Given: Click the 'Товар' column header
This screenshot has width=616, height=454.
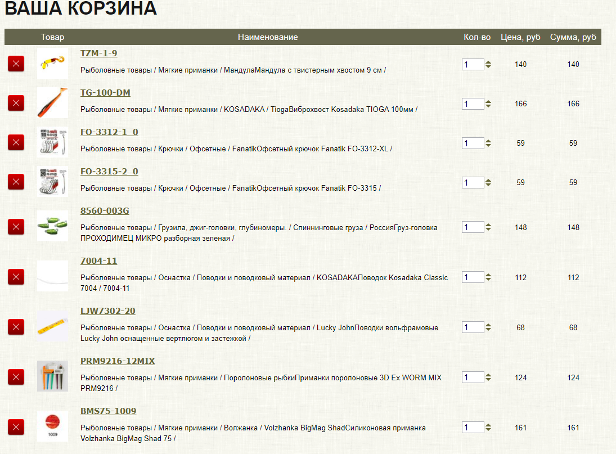Looking at the screenshot, I should click(52, 37).
